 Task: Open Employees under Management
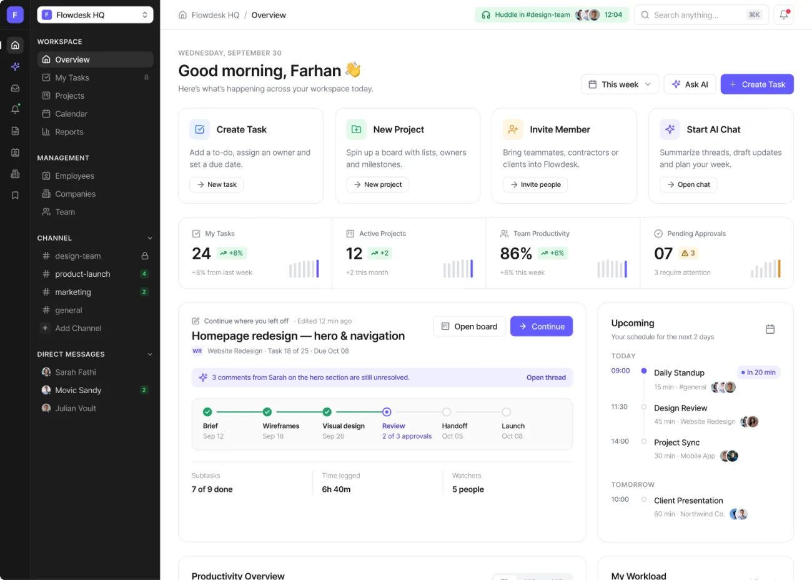point(95,176)
